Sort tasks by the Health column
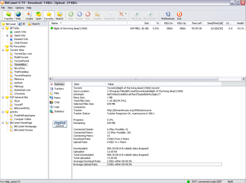 coord(239,23)
